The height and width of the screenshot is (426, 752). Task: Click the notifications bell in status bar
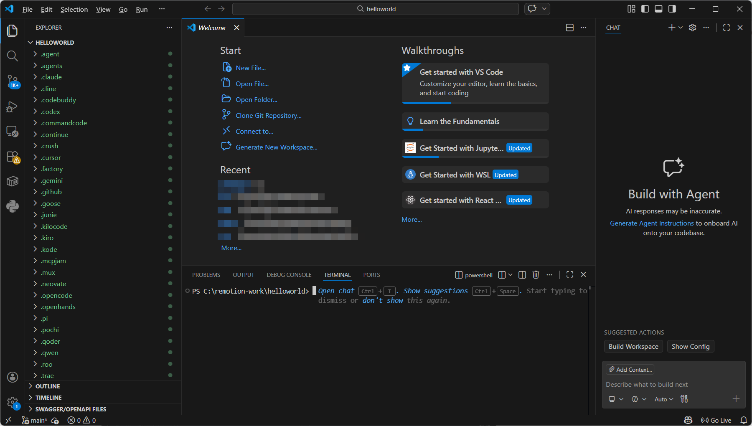click(743, 420)
